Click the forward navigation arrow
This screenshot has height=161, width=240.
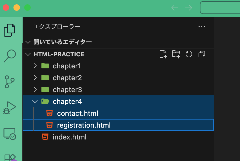coord(188,8)
